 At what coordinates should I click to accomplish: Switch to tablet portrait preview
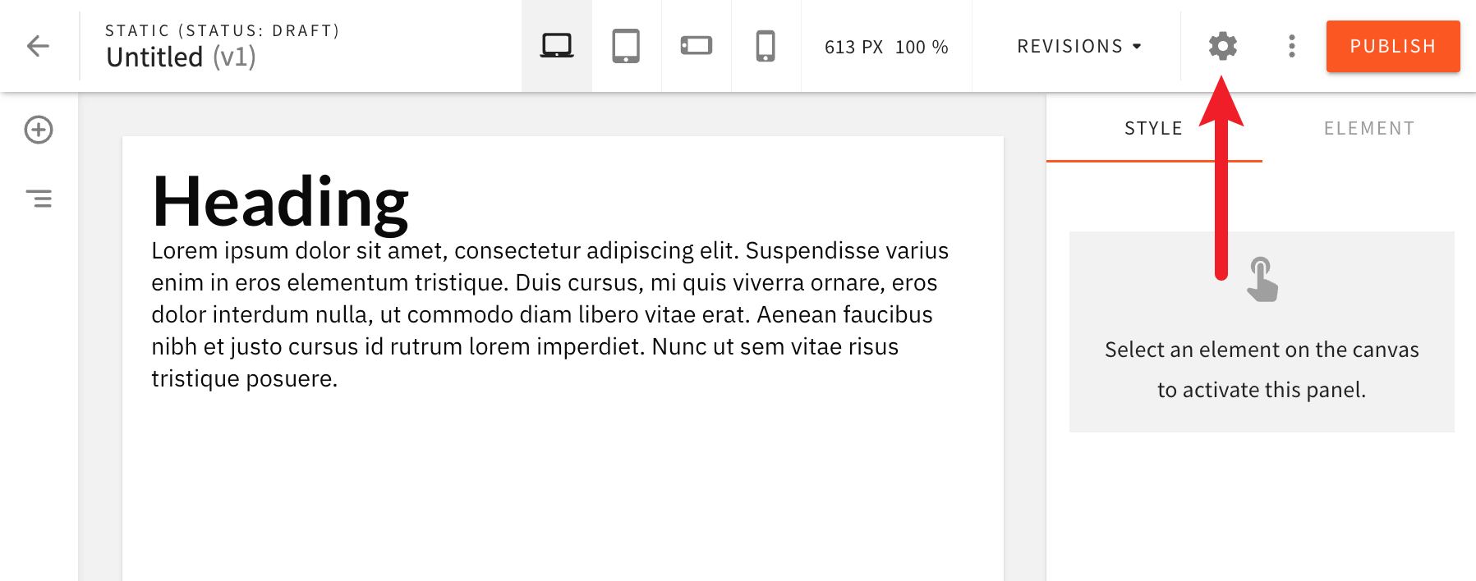(626, 46)
